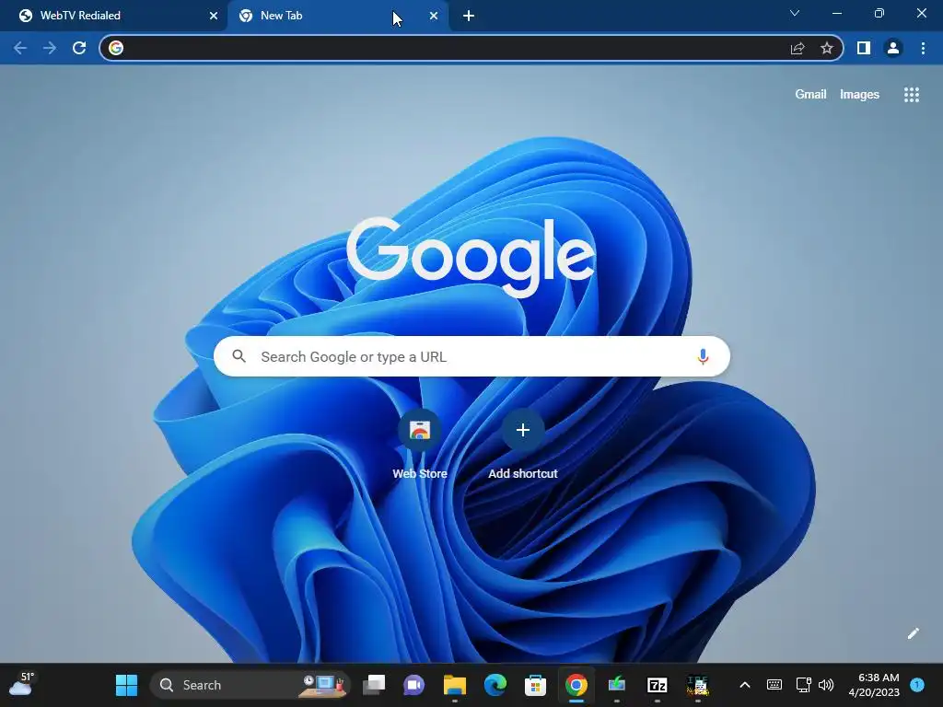
Task: Focus the Search Google or type a URL box
Action: click(x=471, y=356)
